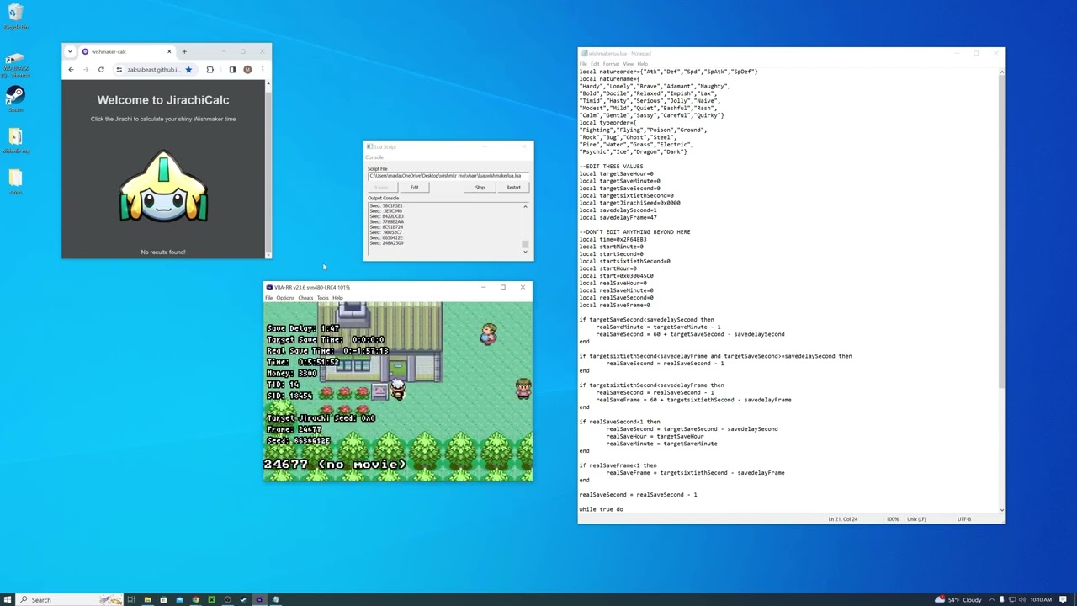Open weather widget showing 54°F Cloudy
Viewport: 1077px width, 606px height.
pos(958,599)
